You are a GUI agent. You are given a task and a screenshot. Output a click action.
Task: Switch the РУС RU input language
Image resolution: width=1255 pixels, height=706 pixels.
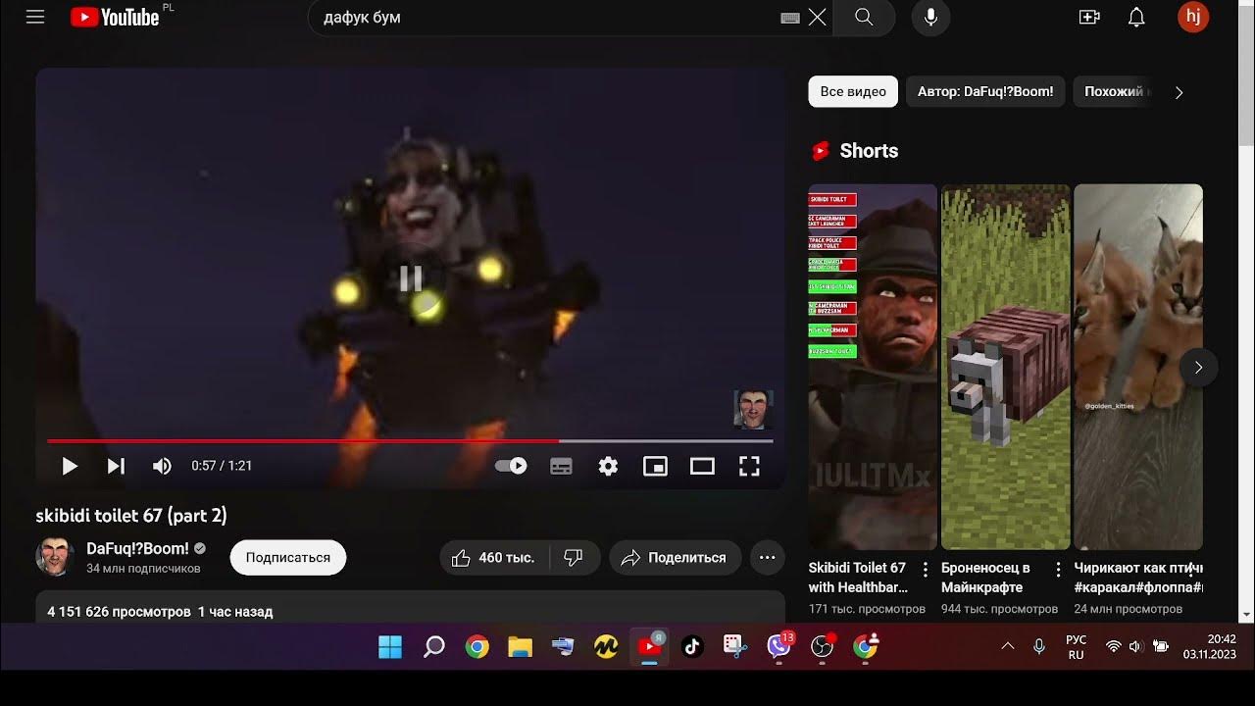(x=1076, y=647)
